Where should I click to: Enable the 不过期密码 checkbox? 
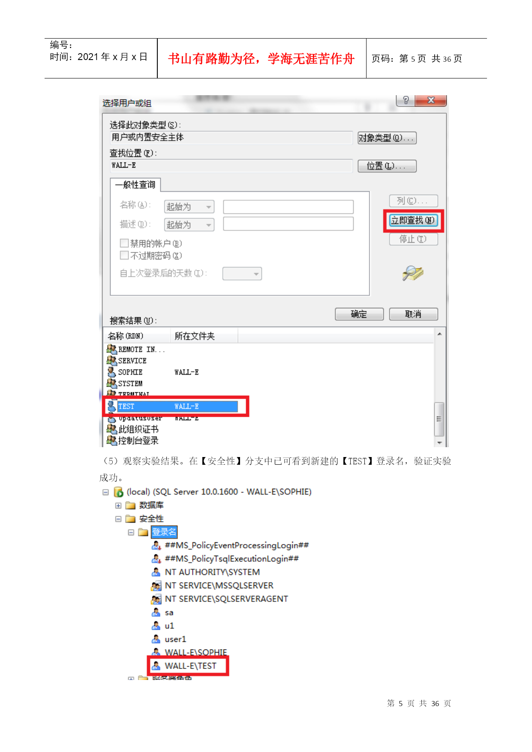pos(124,255)
